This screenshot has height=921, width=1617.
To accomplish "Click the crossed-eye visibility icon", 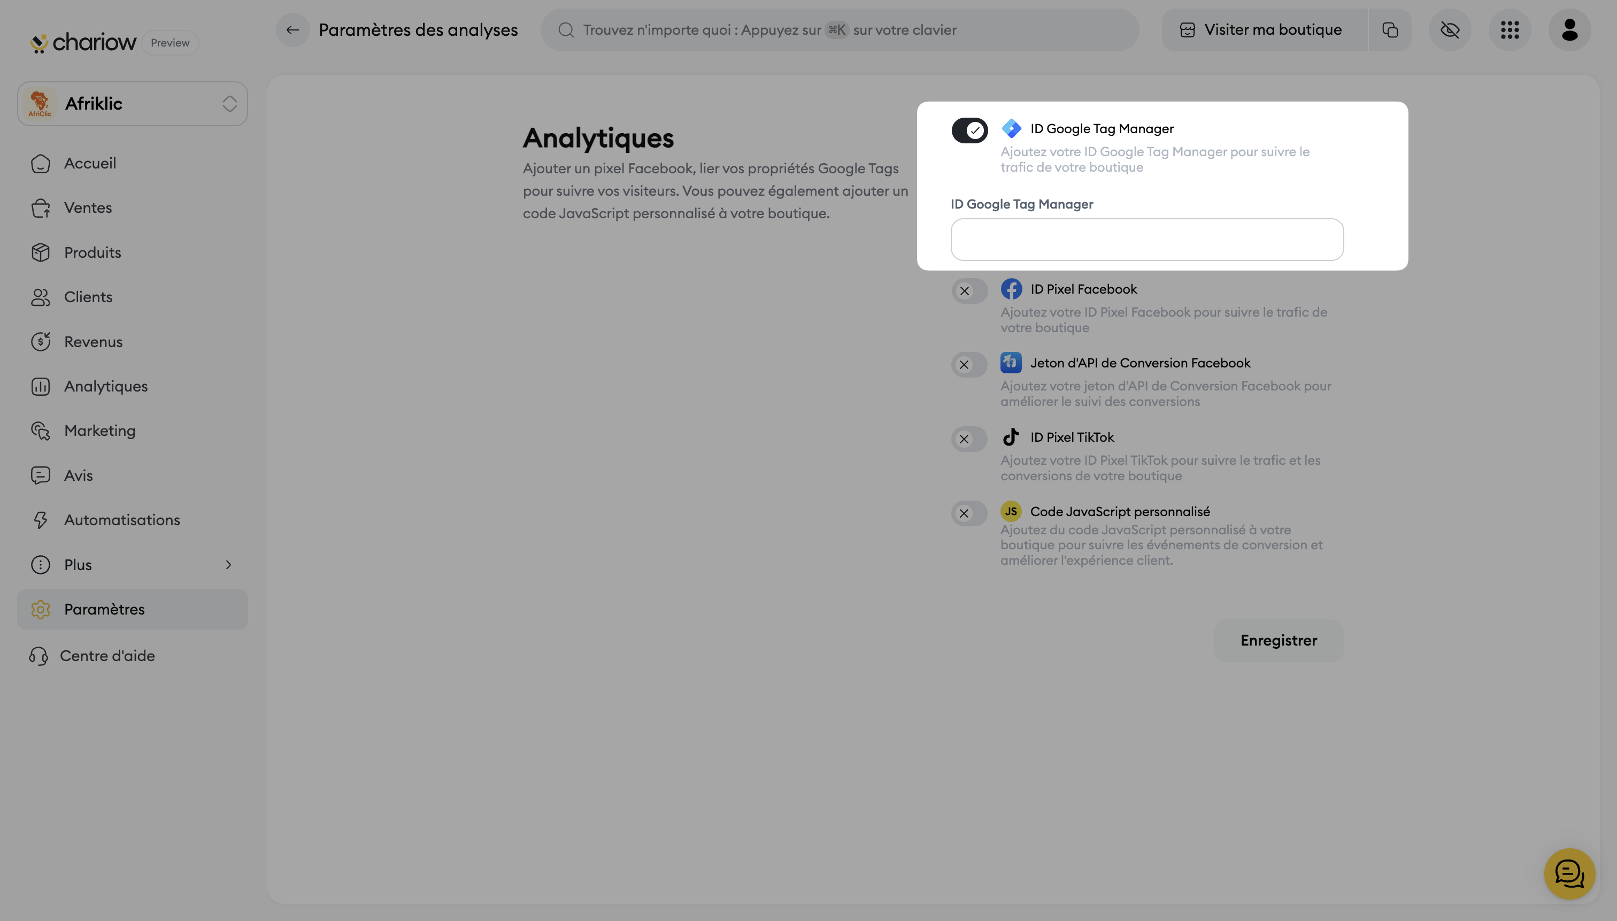I will [x=1450, y=30].
